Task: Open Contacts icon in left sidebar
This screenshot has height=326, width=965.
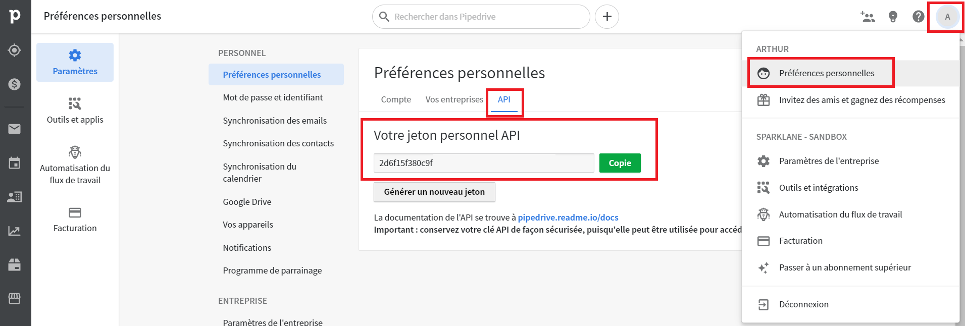Action: click(15, 197)
